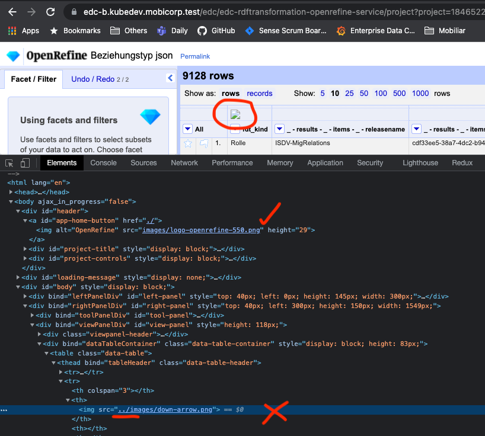This screenshot has height=436, width=485.
Task: Open the Performance devtools tab
Action: (x=232, y=163)
